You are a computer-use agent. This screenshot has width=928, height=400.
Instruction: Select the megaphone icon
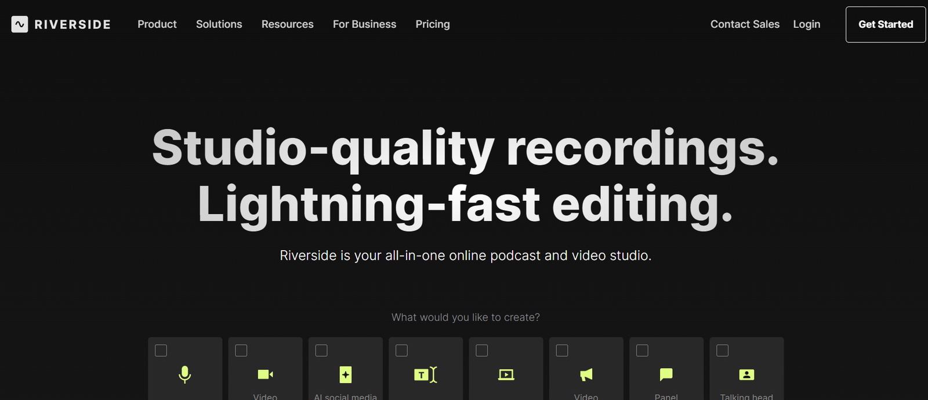click(x=586, y=375)
